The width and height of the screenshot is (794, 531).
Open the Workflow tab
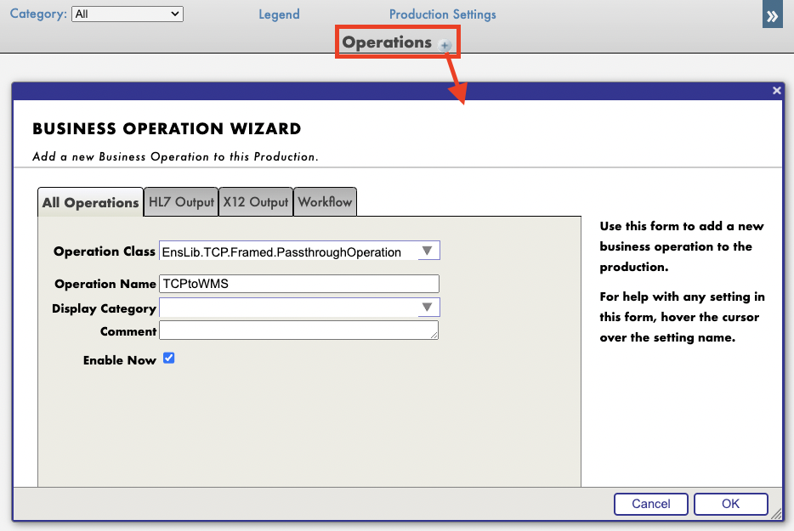325,202
